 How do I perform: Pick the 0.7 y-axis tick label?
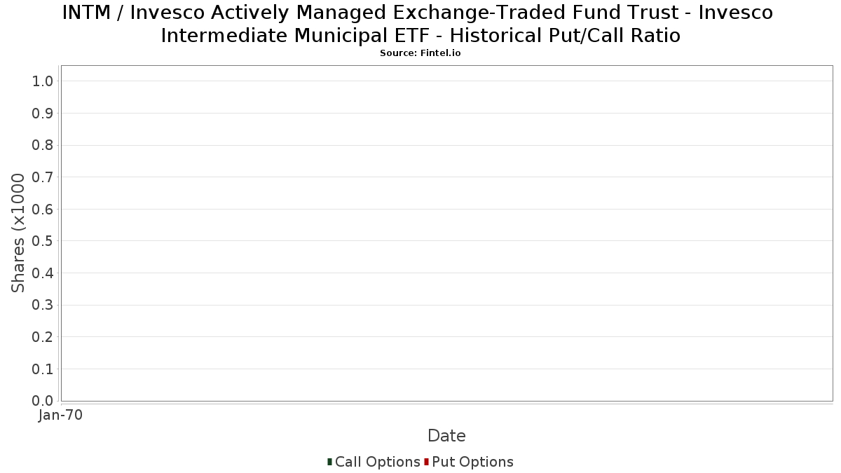pos(43,177)
